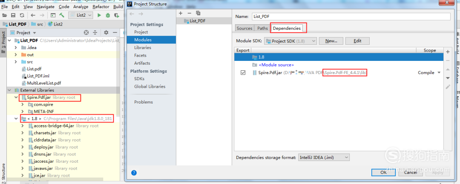Go back in Project Structure dialog
This screenshot has height=184, width=460.
132,14
